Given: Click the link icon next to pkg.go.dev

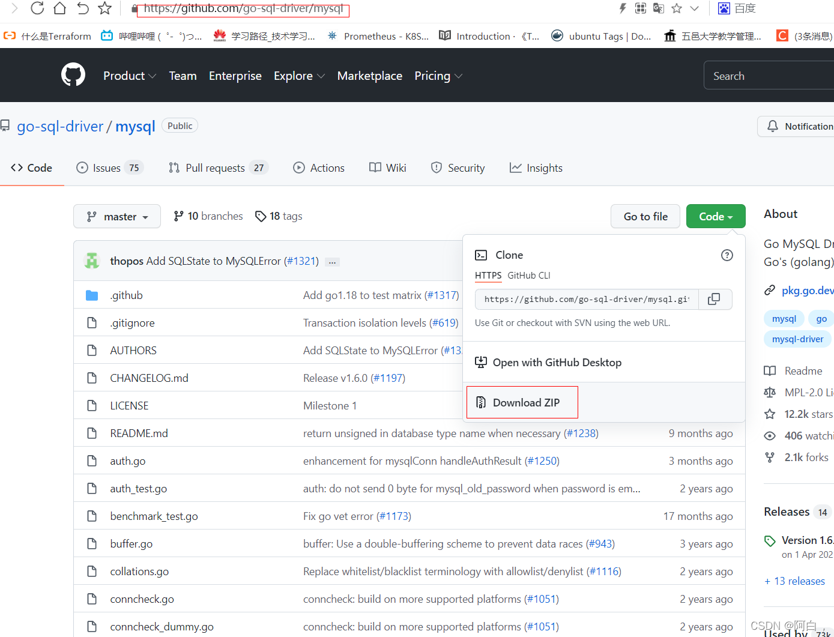Looking at the screenshot, I should [x=770, y=291].
